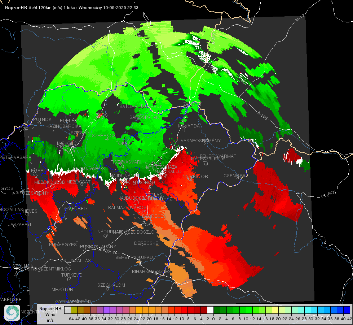This screenshot has height=325, width=353.
Task: Select the darkest green swatch after 0
Action: tap(217, 310)
